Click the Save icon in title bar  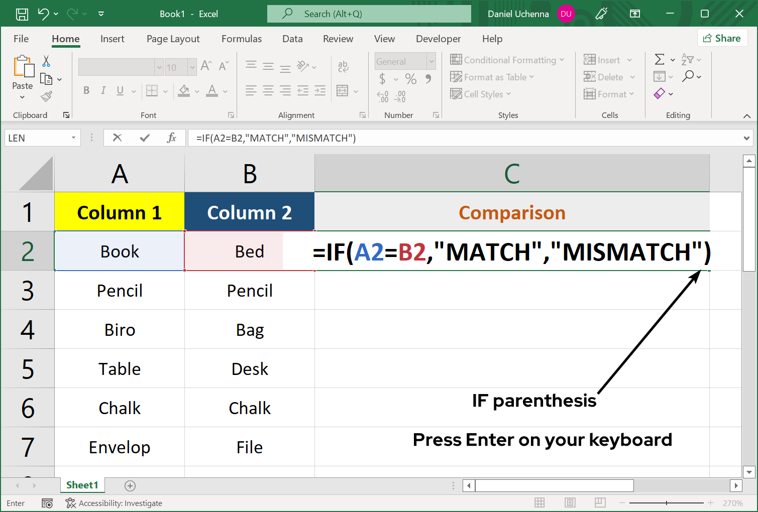[x=22, y=14]
